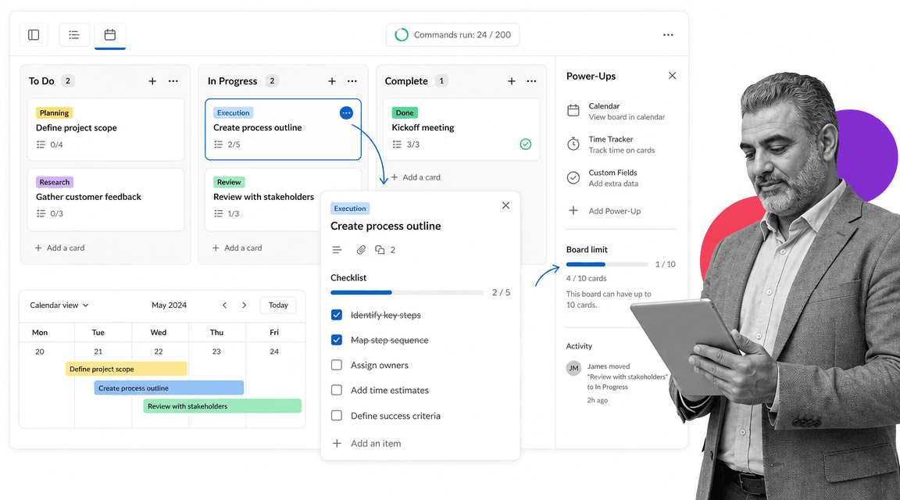Open description icon in card popup
Viewport: 900px width, 500px height.
[x=337, y=250]
